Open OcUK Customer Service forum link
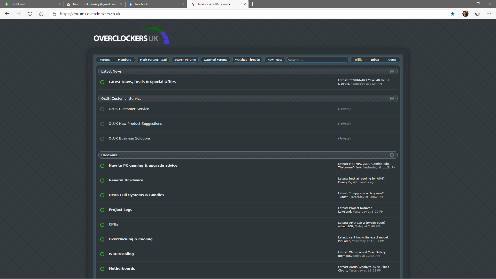Image resolution: width=496 pixels, height=279 pixels. point(129,109)
